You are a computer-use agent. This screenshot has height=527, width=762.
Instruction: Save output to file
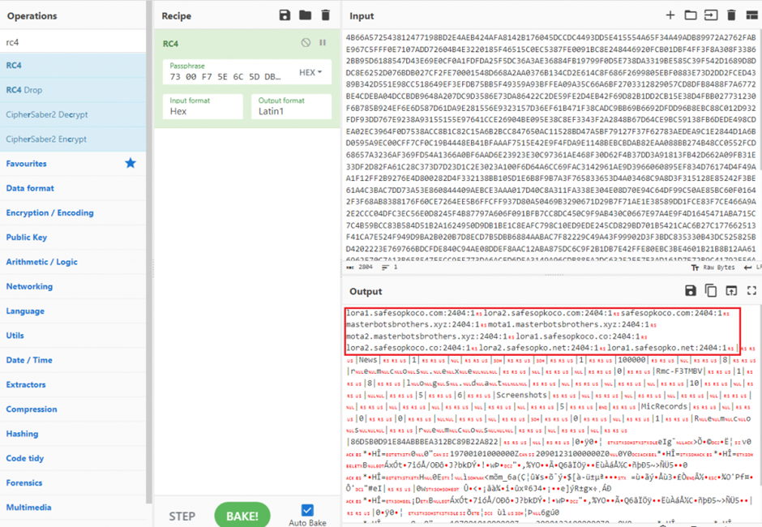pos(690,291)
